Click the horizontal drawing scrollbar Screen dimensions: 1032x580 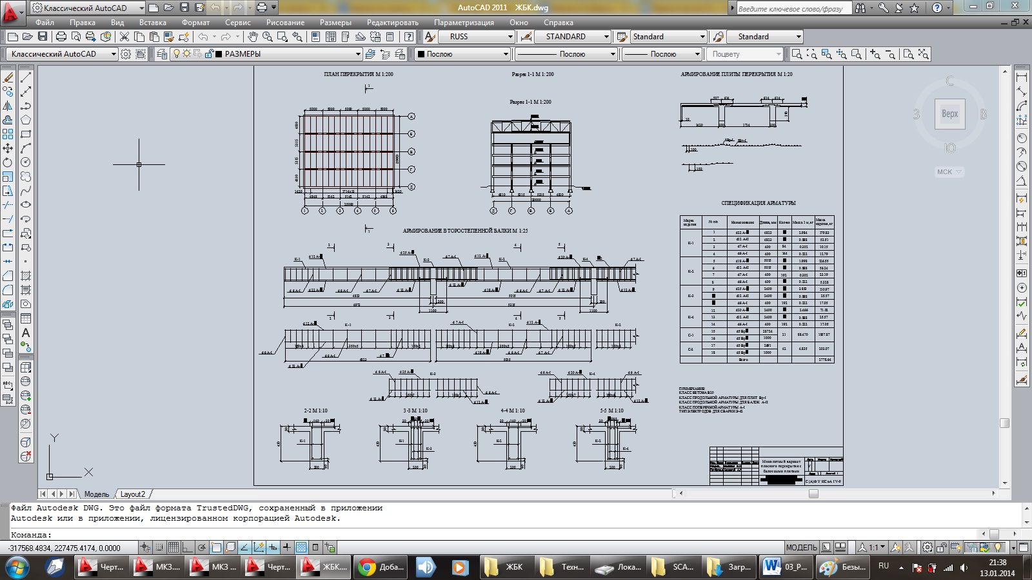pos(836,494)
